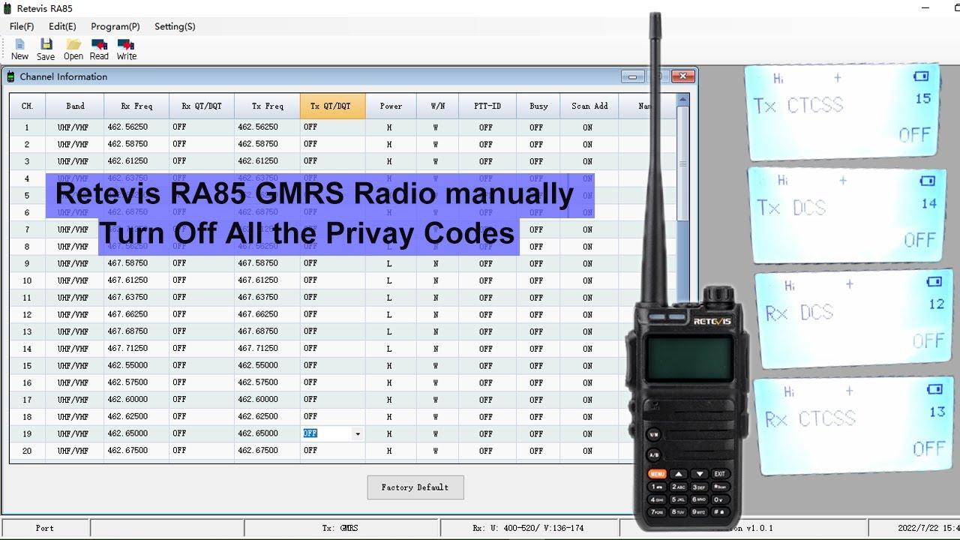Click Tx QT/DQT OFF cell in channel 1
960x540 pixels.
coord(332,127)
